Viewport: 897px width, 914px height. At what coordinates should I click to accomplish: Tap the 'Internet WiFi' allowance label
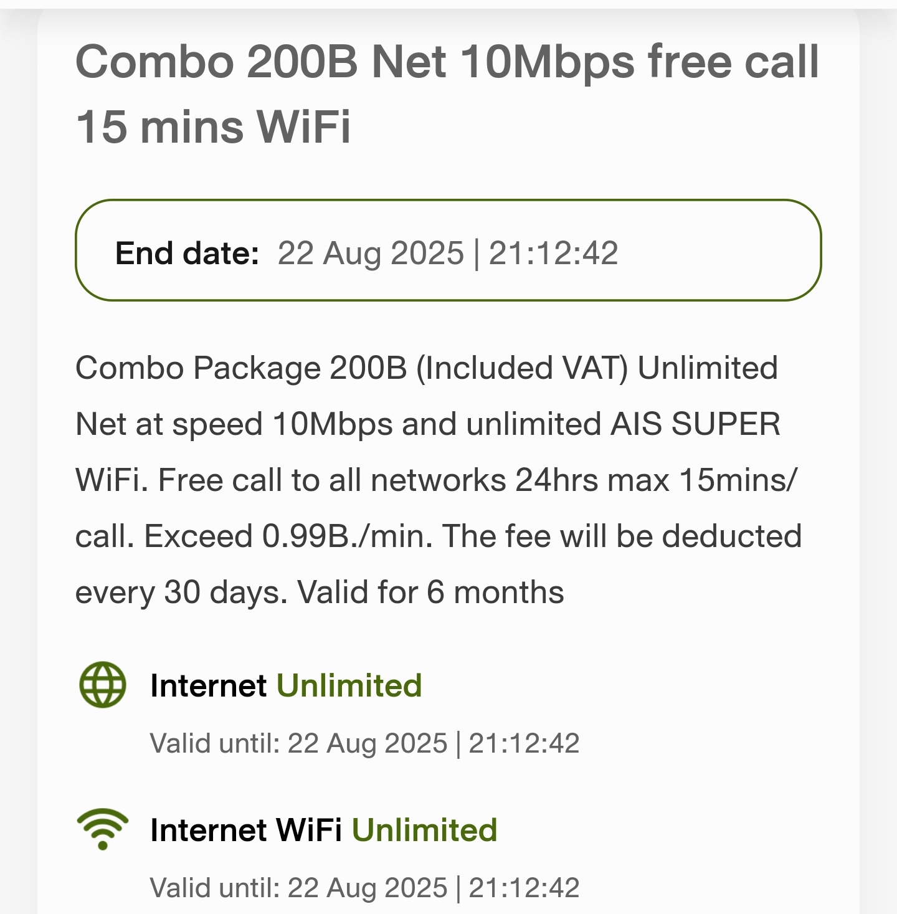246,830
